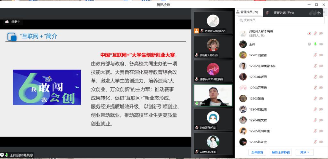Click the 搜索成员 search field
The image size is (328, 159).
tap(281, 20)
